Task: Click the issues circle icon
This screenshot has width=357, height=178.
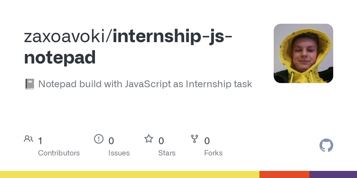Action: tap(99, 139)
